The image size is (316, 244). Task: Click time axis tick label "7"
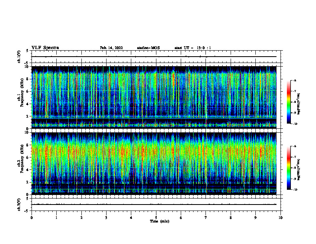(206, 218)
